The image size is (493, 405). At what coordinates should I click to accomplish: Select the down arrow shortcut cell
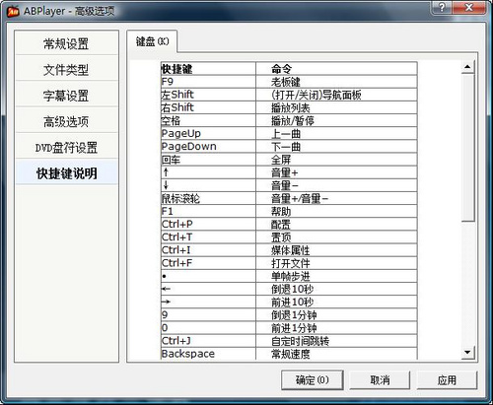208,185
